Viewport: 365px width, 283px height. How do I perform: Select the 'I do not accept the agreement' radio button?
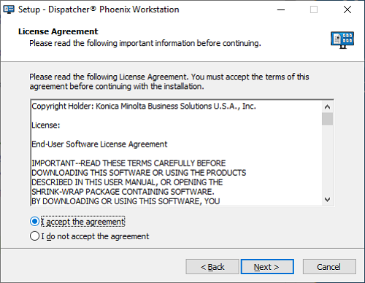(x=34, y=236)
